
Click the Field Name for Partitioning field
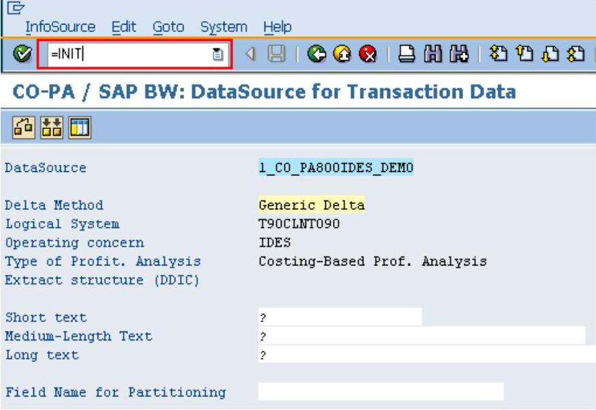[x=381, y=392]
